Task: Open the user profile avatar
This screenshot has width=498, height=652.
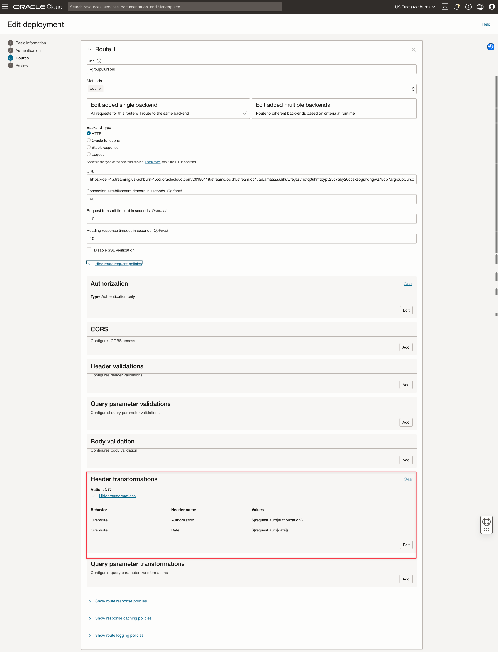Action: (492, 6)
